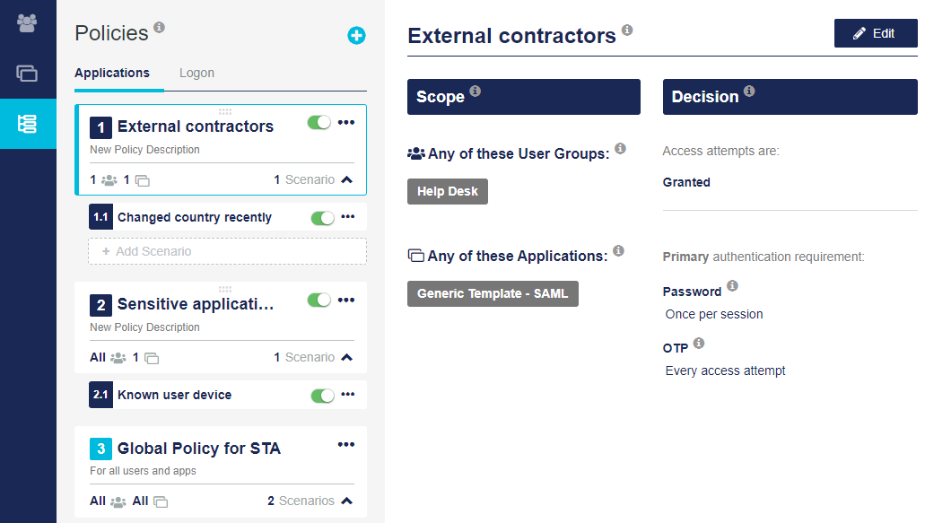This screenshot has width=925, height=523.
Task: Open External contractors three-dot menu
Action: (x=346, y=123)
